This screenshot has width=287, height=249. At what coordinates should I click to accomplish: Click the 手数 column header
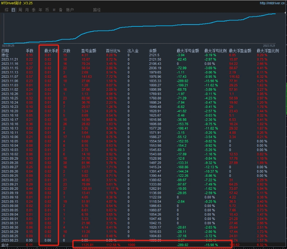(x=29, y=51)
